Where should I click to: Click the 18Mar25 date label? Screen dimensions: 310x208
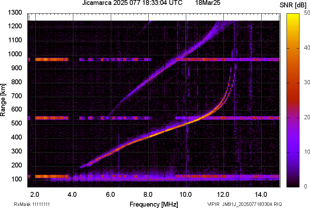(x=208, y=2)
